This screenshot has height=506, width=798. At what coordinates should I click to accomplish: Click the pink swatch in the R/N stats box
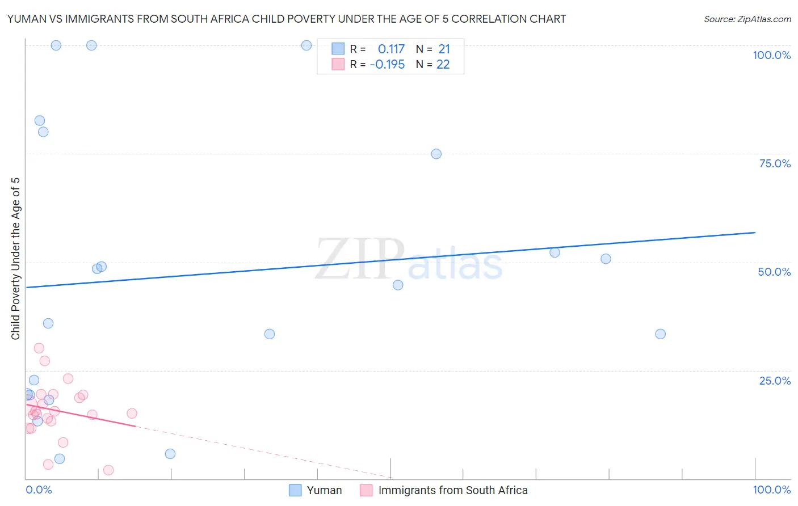point(338,64)
